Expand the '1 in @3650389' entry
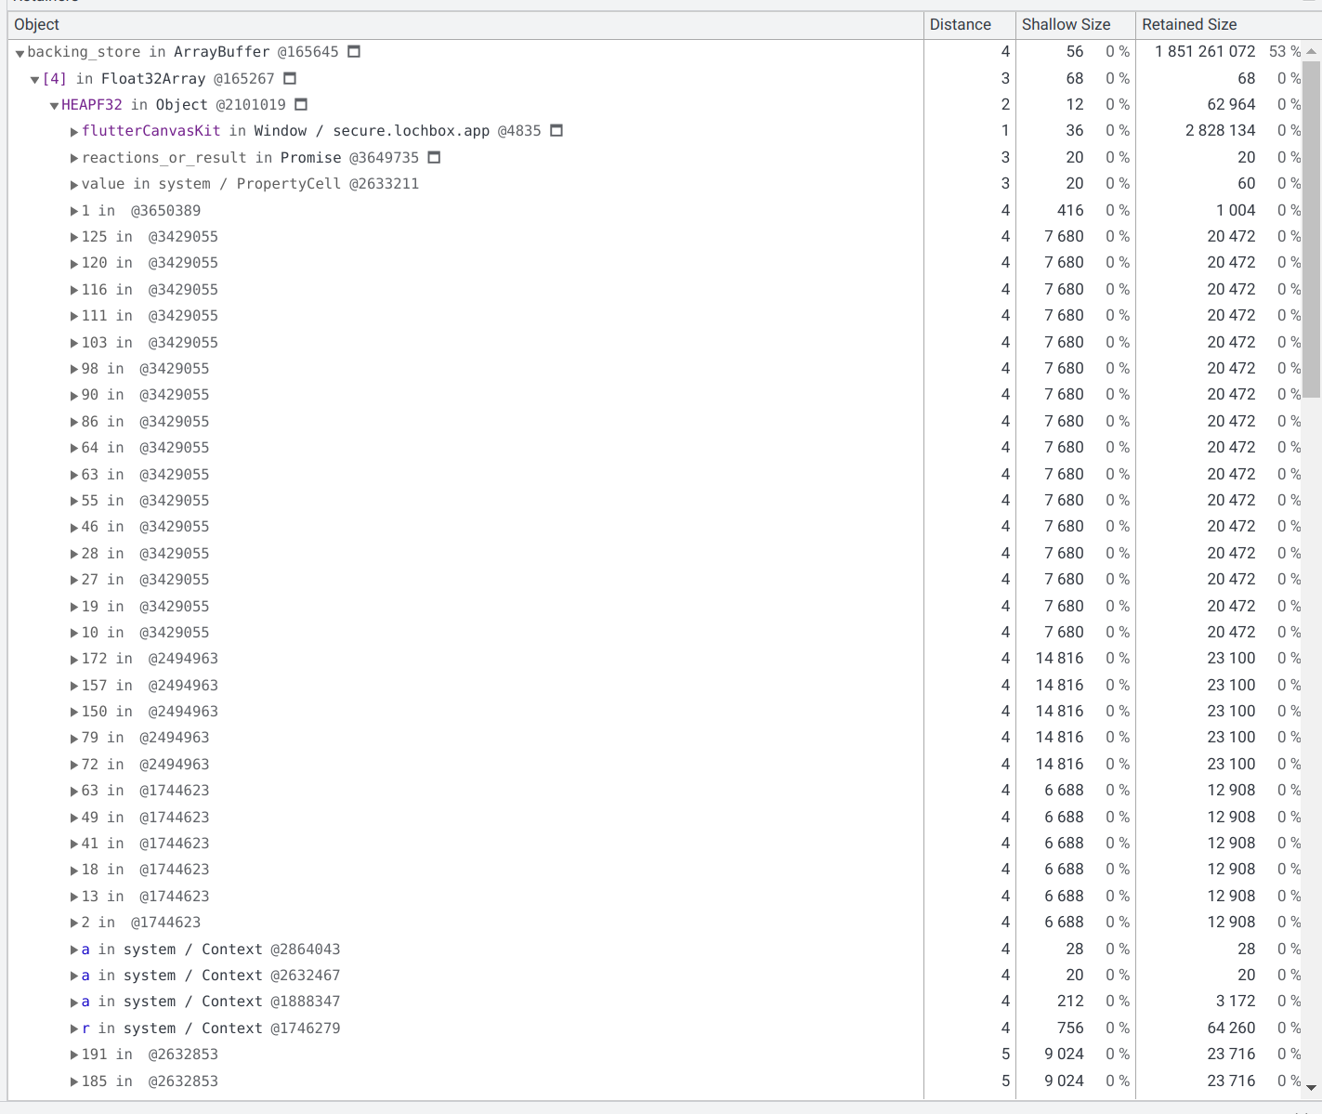Viewport: 1322px width, 1114px height. click(73, 210)
